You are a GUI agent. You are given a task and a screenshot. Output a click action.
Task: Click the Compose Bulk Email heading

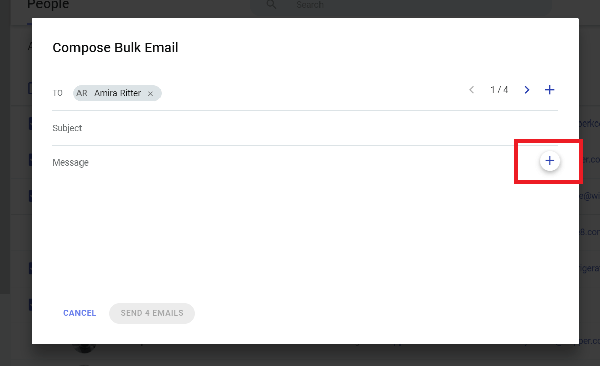(115, 48)
